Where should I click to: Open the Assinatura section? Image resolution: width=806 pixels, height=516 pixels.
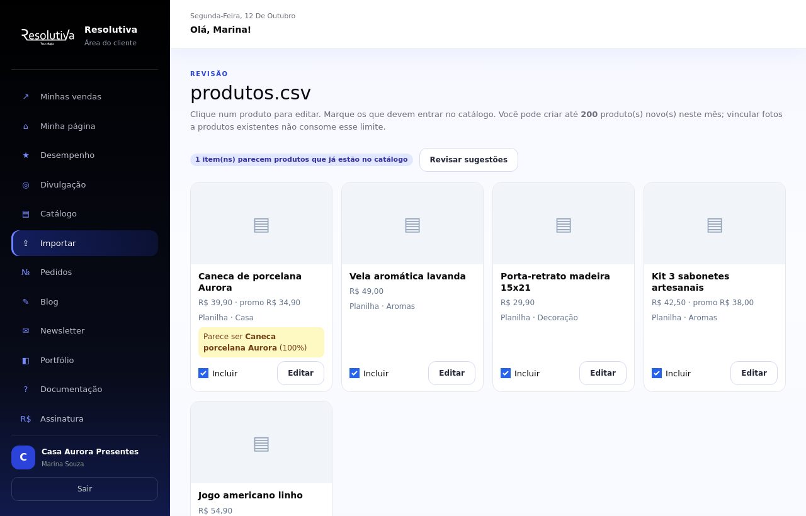coord(84,419)
